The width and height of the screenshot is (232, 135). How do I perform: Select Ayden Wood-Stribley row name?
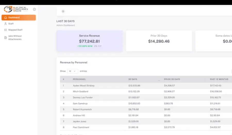pyautogui.click(x=84, y=86)
